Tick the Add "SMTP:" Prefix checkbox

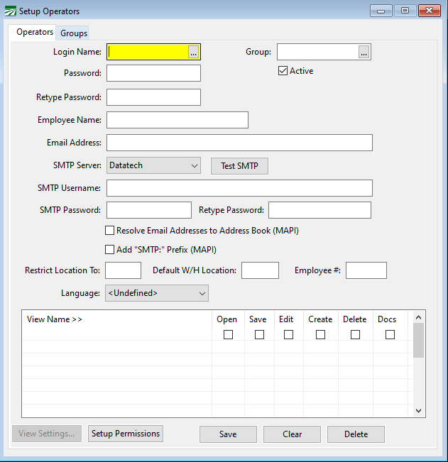click(x=110, y=250)
